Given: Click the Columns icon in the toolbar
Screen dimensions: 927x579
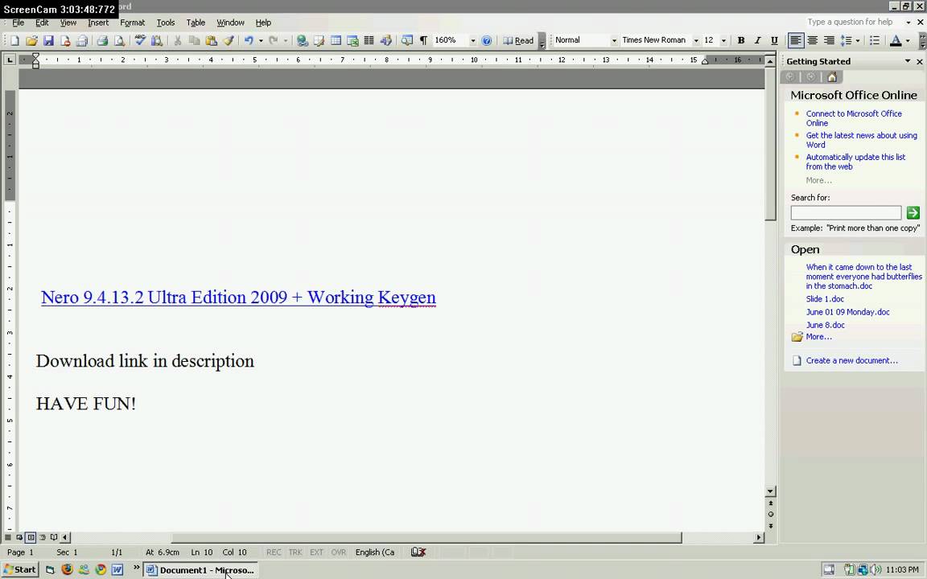Looking at the screenshot, I should click(x=369, y=41).
